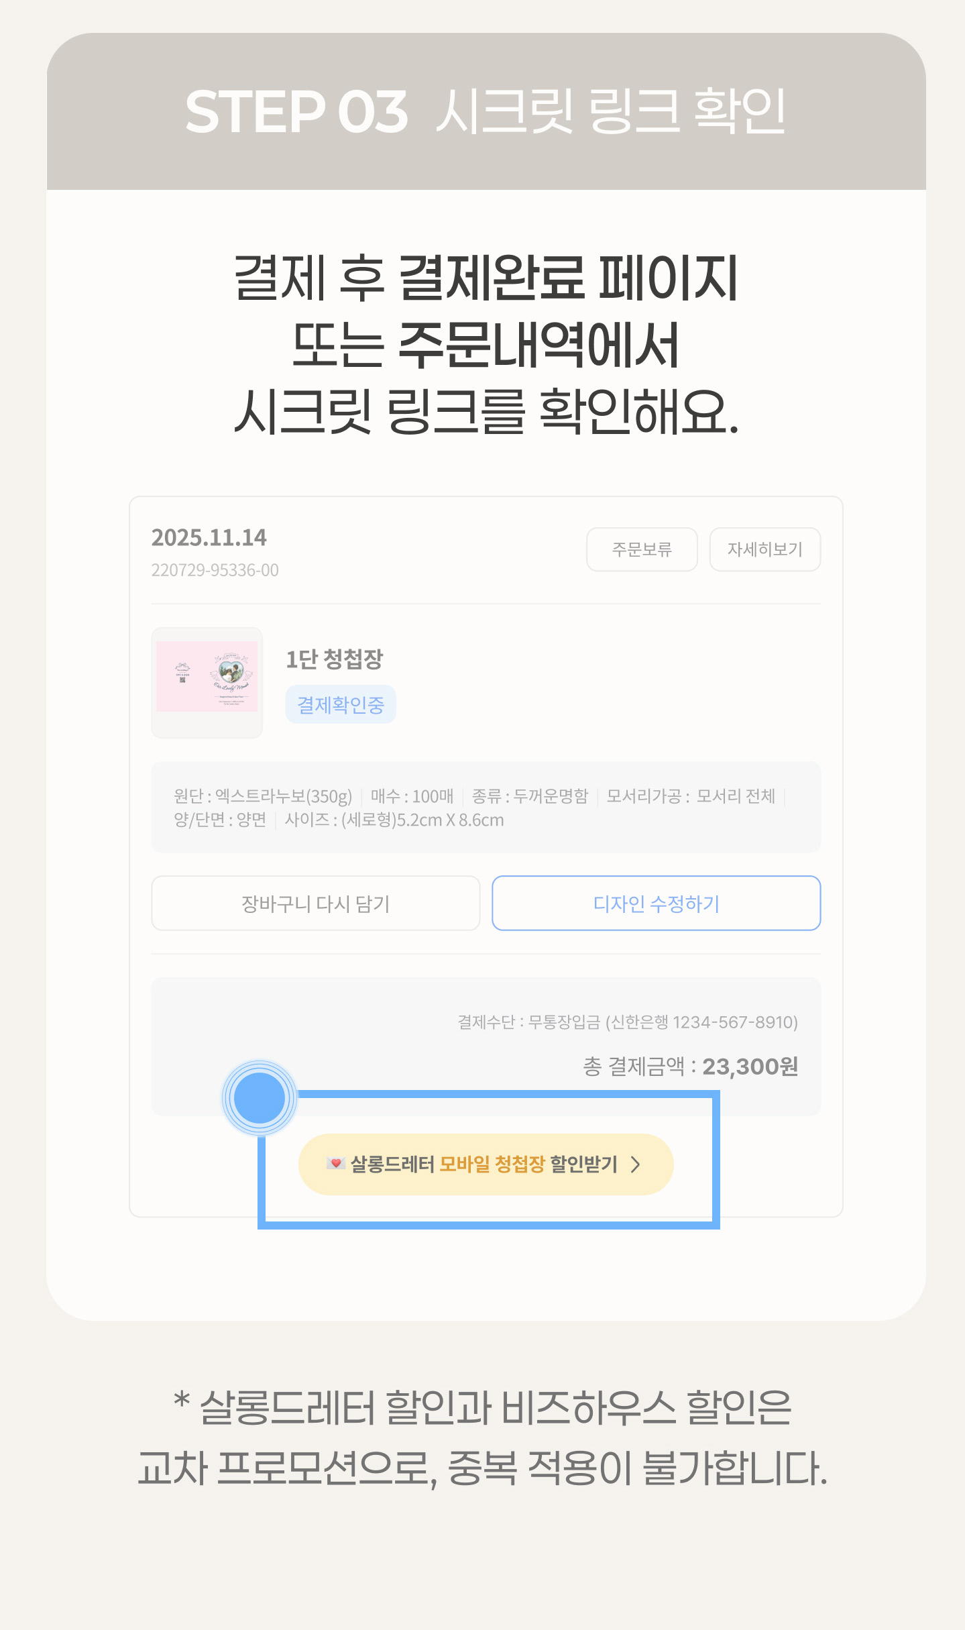Open order details via 자세히보기
The width and height of the screenshot is (965, 1630).
pos(764,549)
